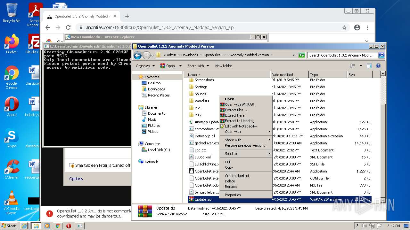Toggle the preview pane icon
The width and height of the screenshot is (410, 230).
(x=369, y=66)
